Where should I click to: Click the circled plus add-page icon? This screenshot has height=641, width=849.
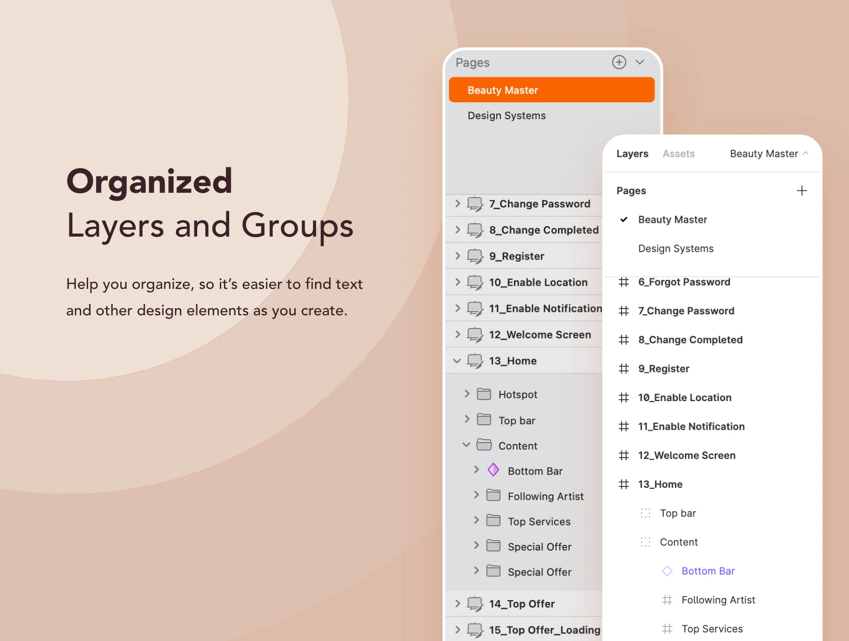619,62
